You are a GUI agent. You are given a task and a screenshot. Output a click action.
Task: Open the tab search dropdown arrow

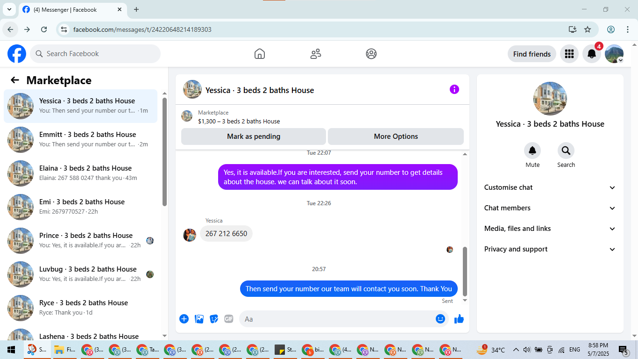coord(9,9)
